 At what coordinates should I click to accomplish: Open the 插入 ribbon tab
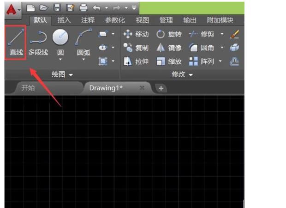coord(64,20)
